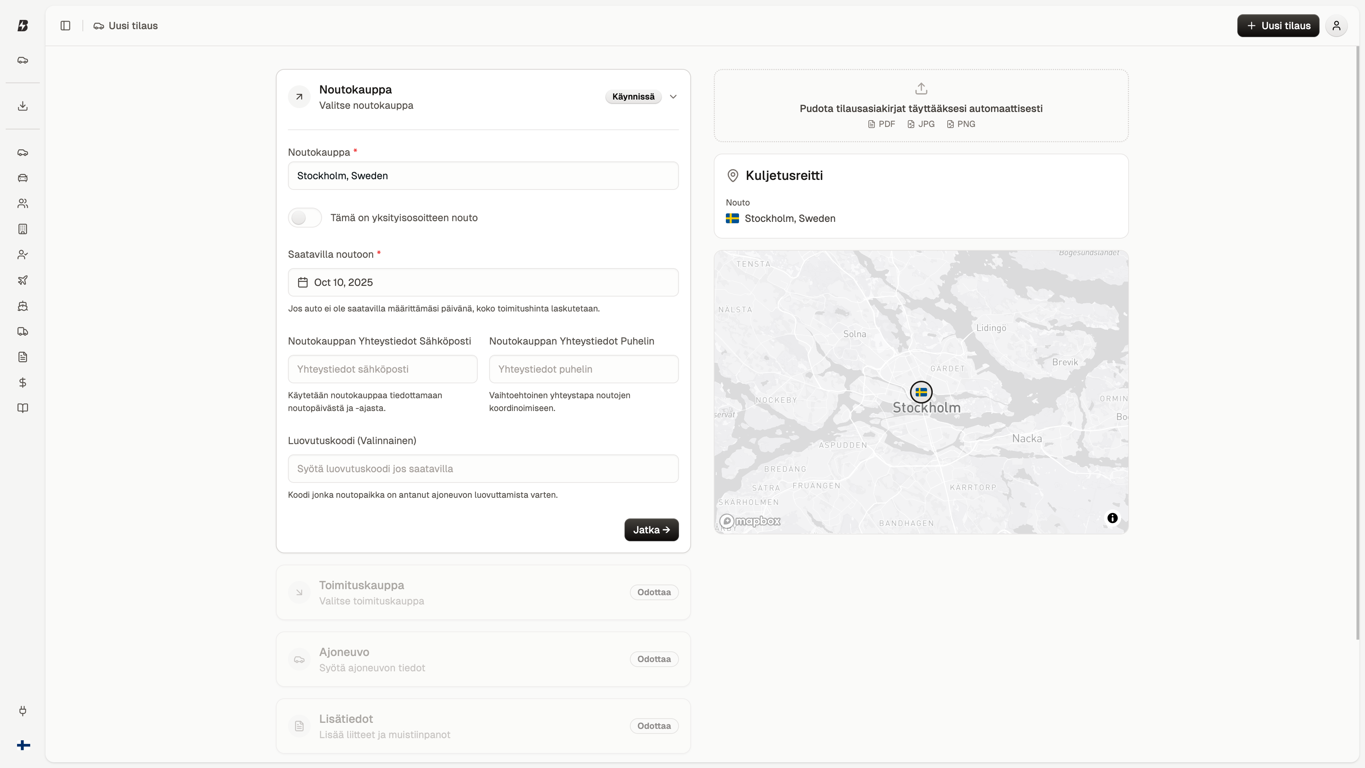Screen dimensions: 1365x768
Task: Click the Yhteystiedot sähköposti input field
Action: click(x=382, y=369)
